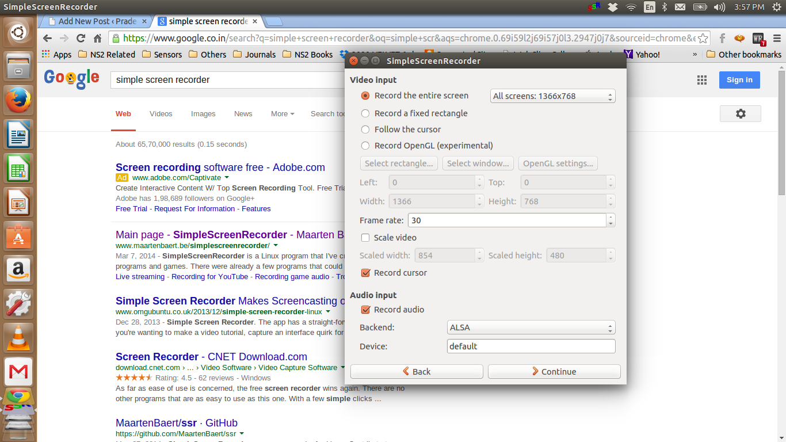Expand the More search filter menu
This screenshot has width=786, height=442.
[283, 114]
